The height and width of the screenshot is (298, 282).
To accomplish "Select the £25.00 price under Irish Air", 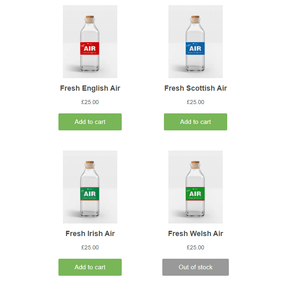I will tap(90, 248).
